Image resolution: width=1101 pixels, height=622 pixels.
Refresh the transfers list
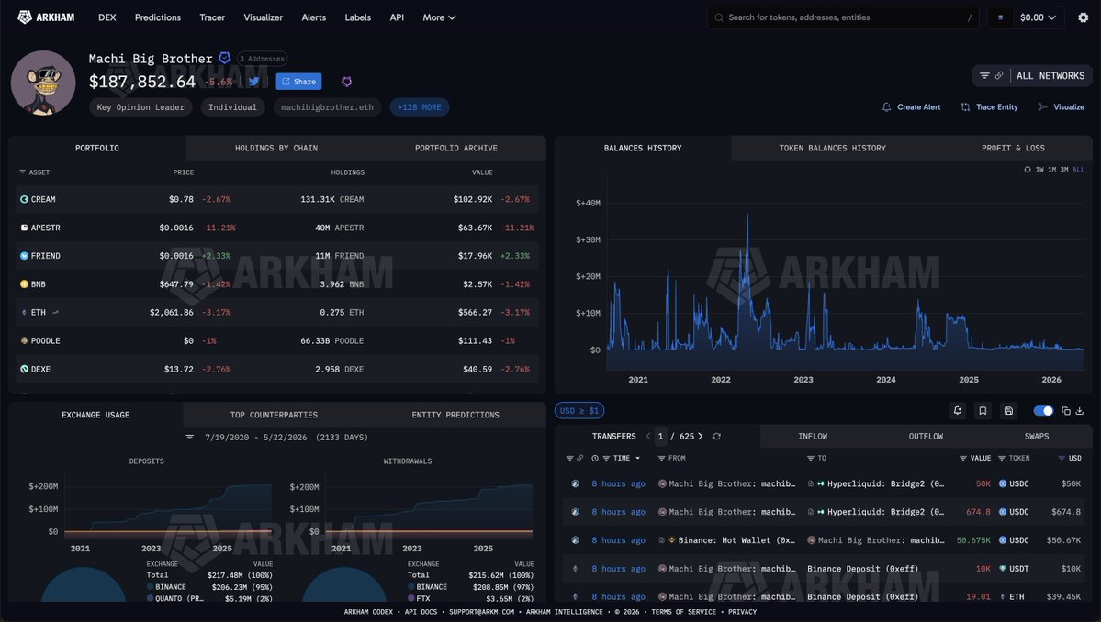click(x=716, y=436)
